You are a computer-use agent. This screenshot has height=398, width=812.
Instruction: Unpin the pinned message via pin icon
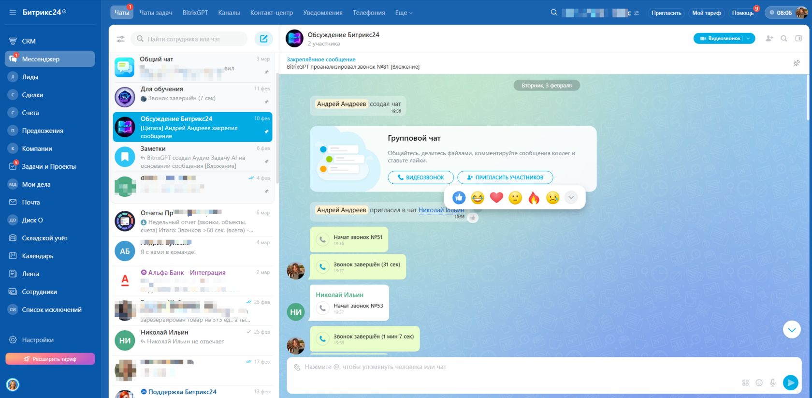[797, 63]
